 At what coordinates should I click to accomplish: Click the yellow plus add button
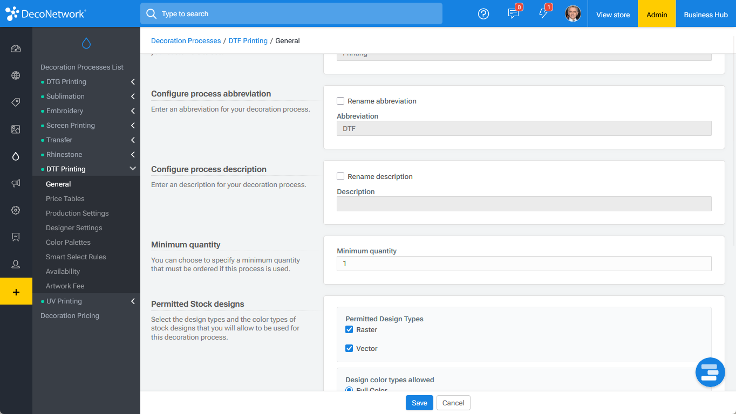tap(16, 292)
